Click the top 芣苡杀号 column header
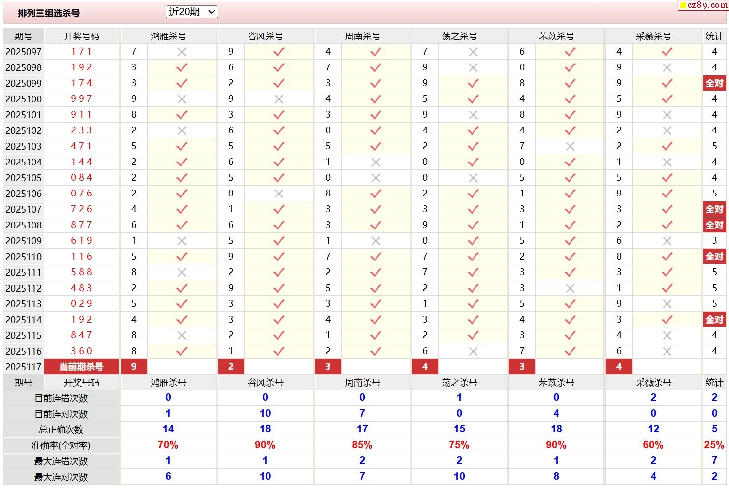 click(x=556, y=36)
